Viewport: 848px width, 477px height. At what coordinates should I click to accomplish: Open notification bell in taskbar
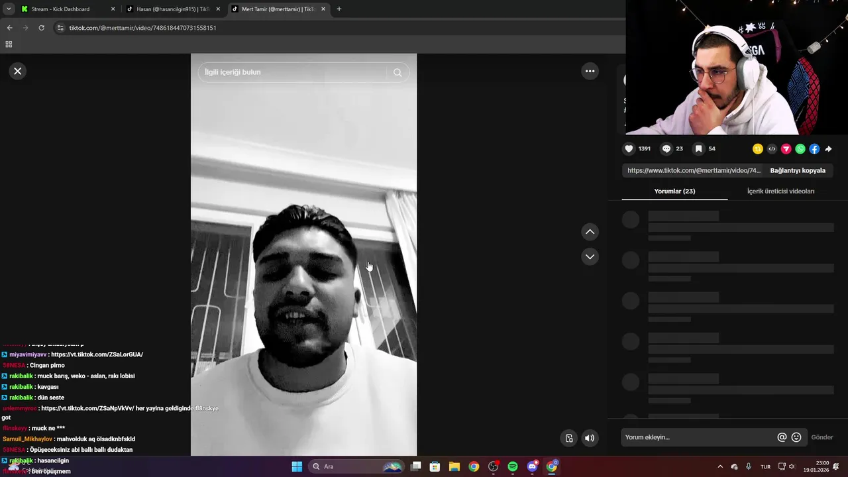[x=836, y=466]
